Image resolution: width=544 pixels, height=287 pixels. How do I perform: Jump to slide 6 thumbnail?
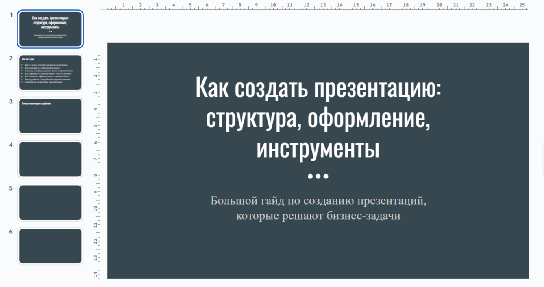point(50,246)
